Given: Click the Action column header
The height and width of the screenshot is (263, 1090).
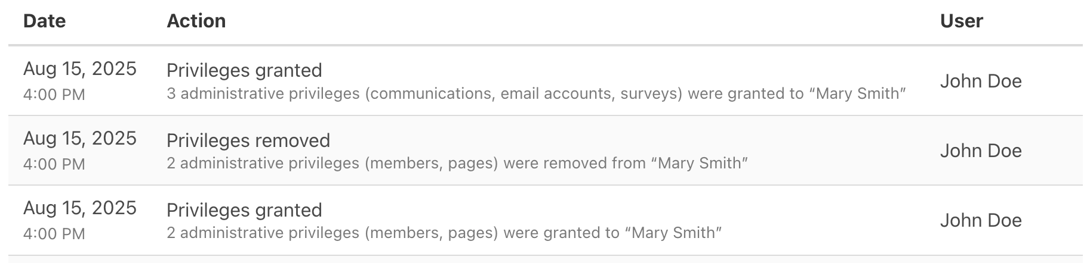Looking at the screenshot, I should click(x=196, y=21).
